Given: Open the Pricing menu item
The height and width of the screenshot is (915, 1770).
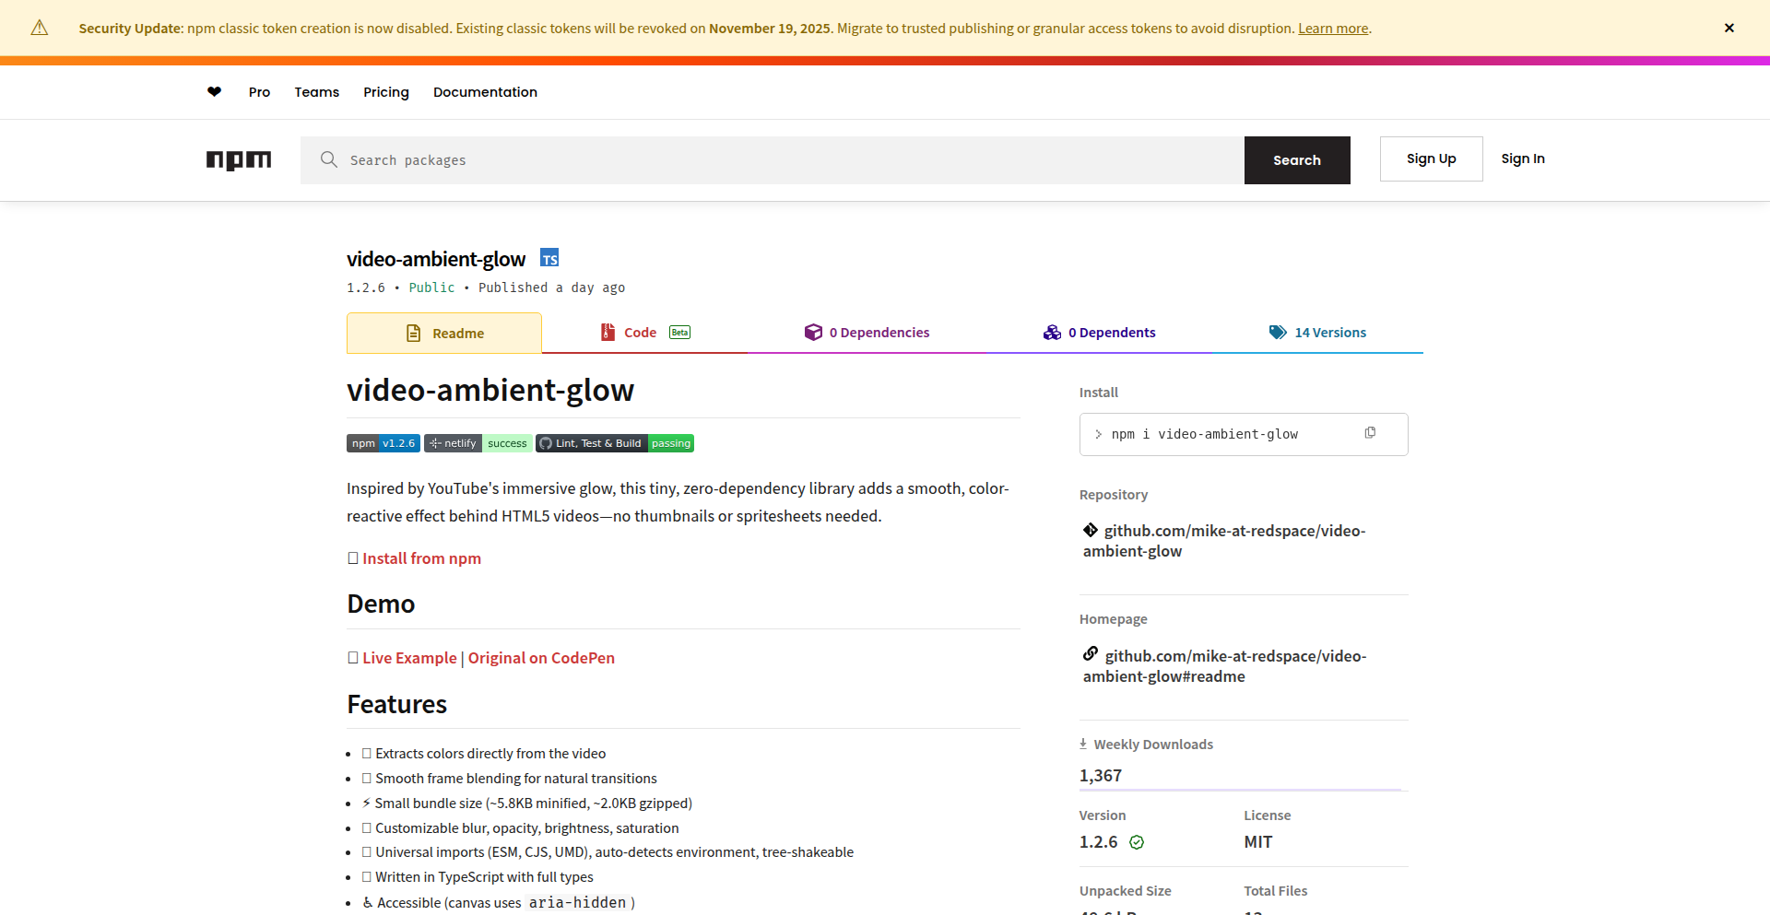Looking at the screenshot, I should (x=385, y=91).
